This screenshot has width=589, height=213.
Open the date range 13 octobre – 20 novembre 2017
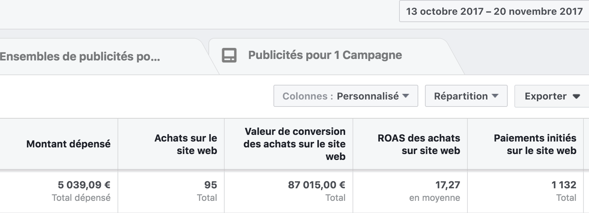494,11
